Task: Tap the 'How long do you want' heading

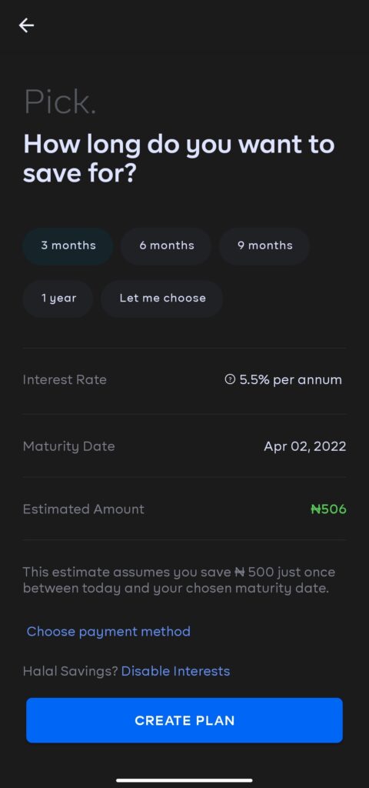Action: (178, 159)
